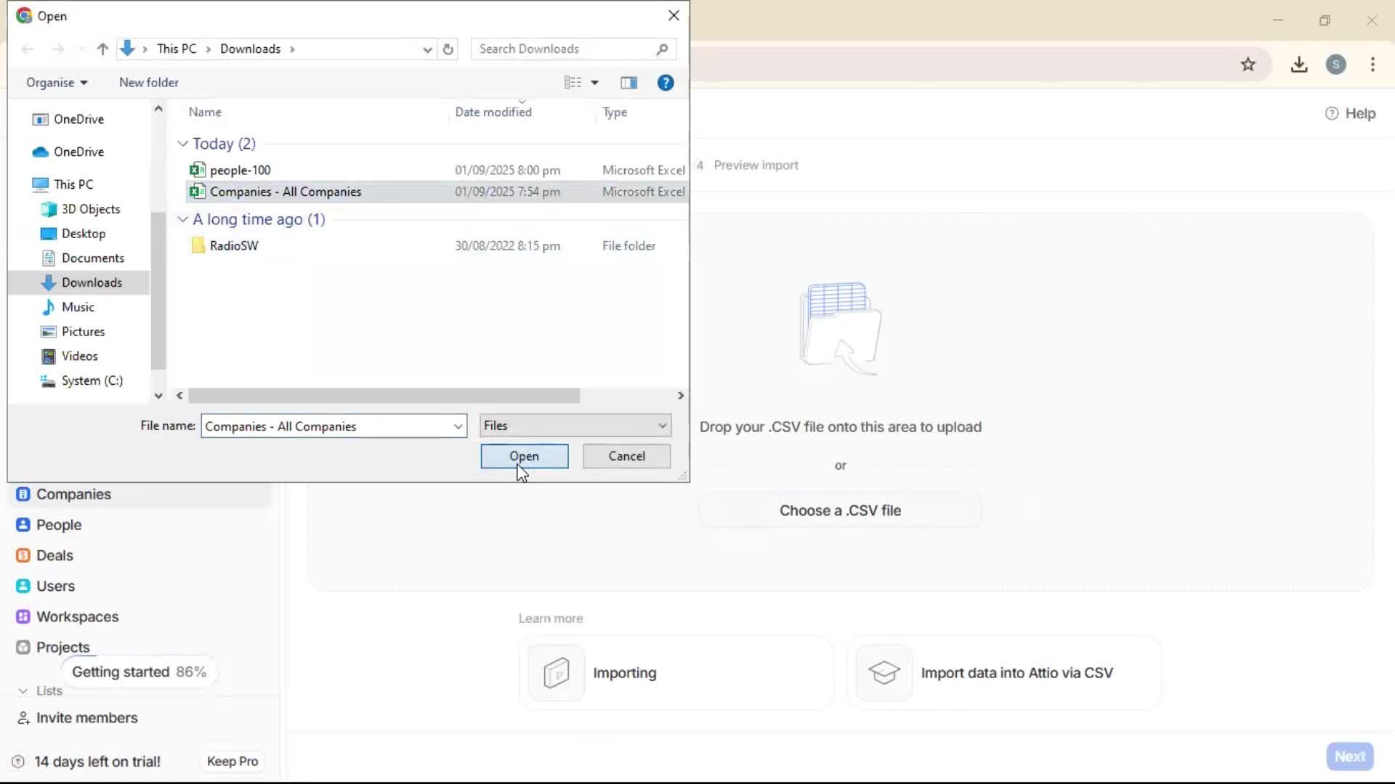Viewport: 1395px width, 784px height.
Task: Select the Downloads folder icon in the navigation pane
Action: coord(48,282)
